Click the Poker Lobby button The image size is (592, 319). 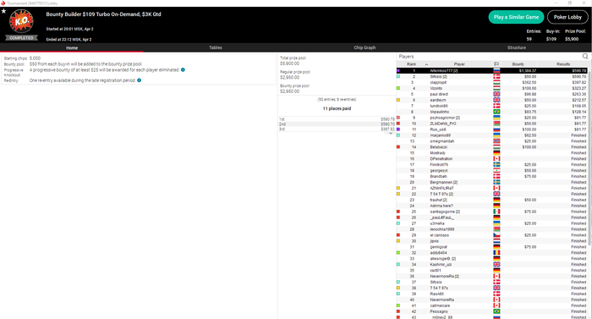567,17
